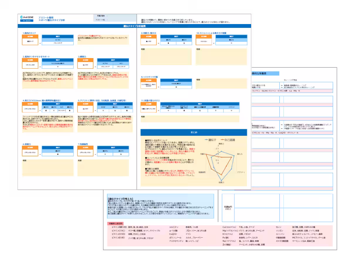Click the 10.カフェインによる集中力や覚醒 heading

click(211, 33)
